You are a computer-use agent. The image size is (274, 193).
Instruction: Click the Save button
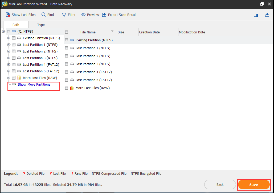pyautogui.click(x=253, y=185)
